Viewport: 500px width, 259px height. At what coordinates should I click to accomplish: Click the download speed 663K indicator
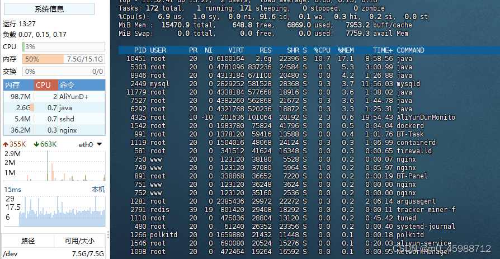45,144
